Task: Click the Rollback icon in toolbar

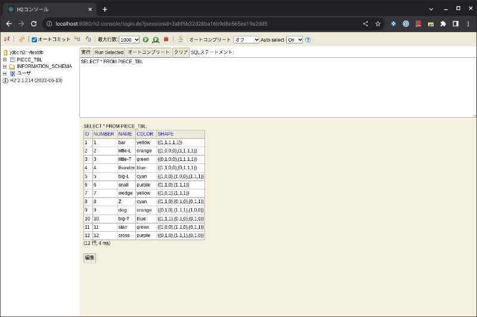Action: 76,39
